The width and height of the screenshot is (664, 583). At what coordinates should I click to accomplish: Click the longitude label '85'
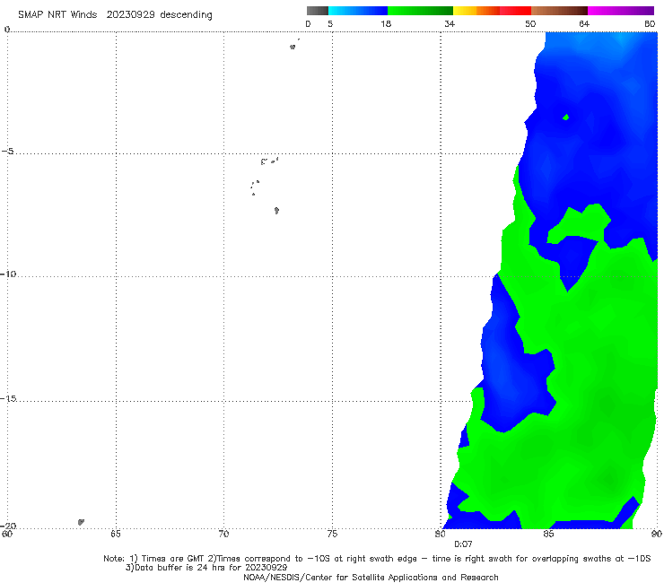[548, 535]
